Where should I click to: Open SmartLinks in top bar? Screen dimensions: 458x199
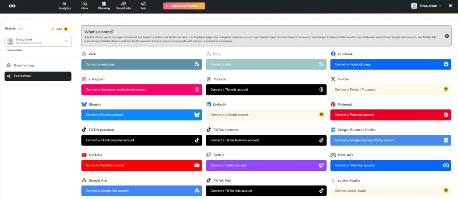click(123, 5)
